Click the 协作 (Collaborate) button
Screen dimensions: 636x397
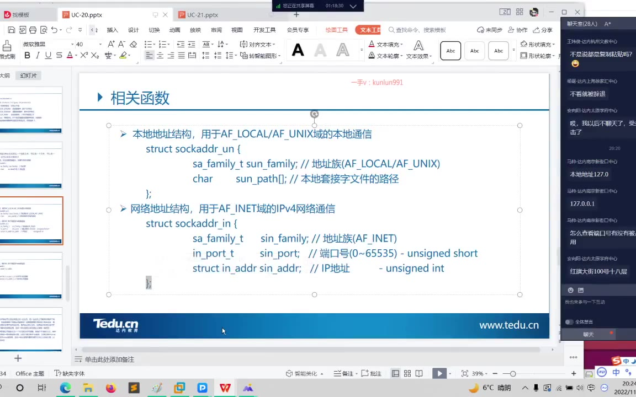(x=517, y=30)
